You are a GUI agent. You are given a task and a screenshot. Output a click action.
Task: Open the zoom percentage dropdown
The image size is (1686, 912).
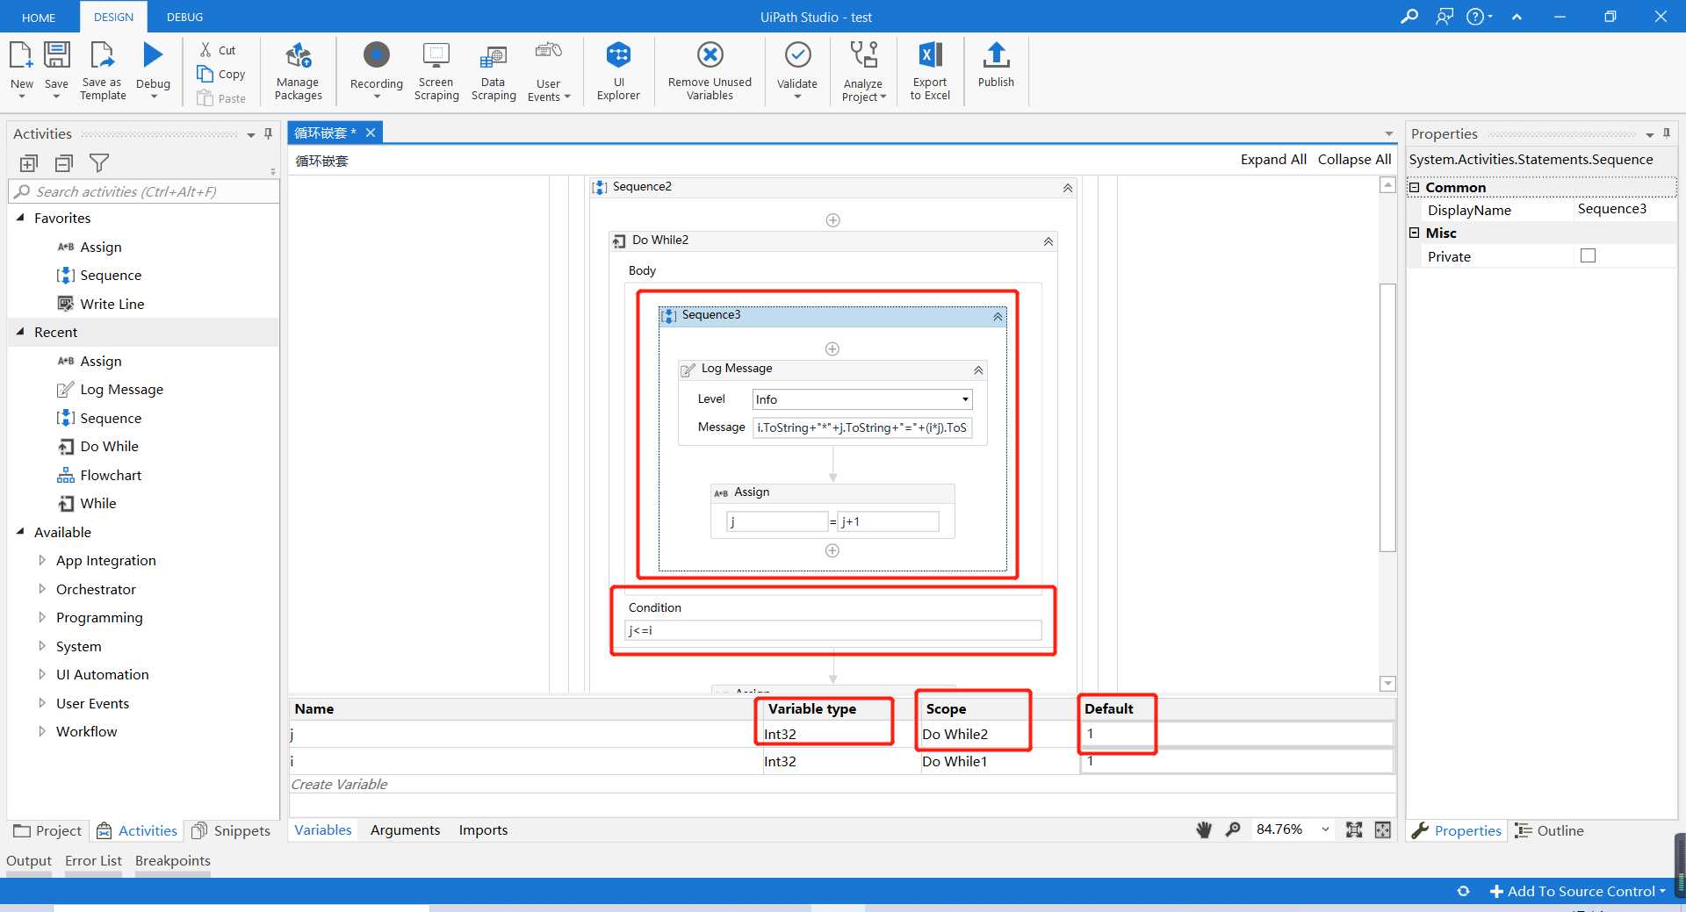coord(1325,829)
